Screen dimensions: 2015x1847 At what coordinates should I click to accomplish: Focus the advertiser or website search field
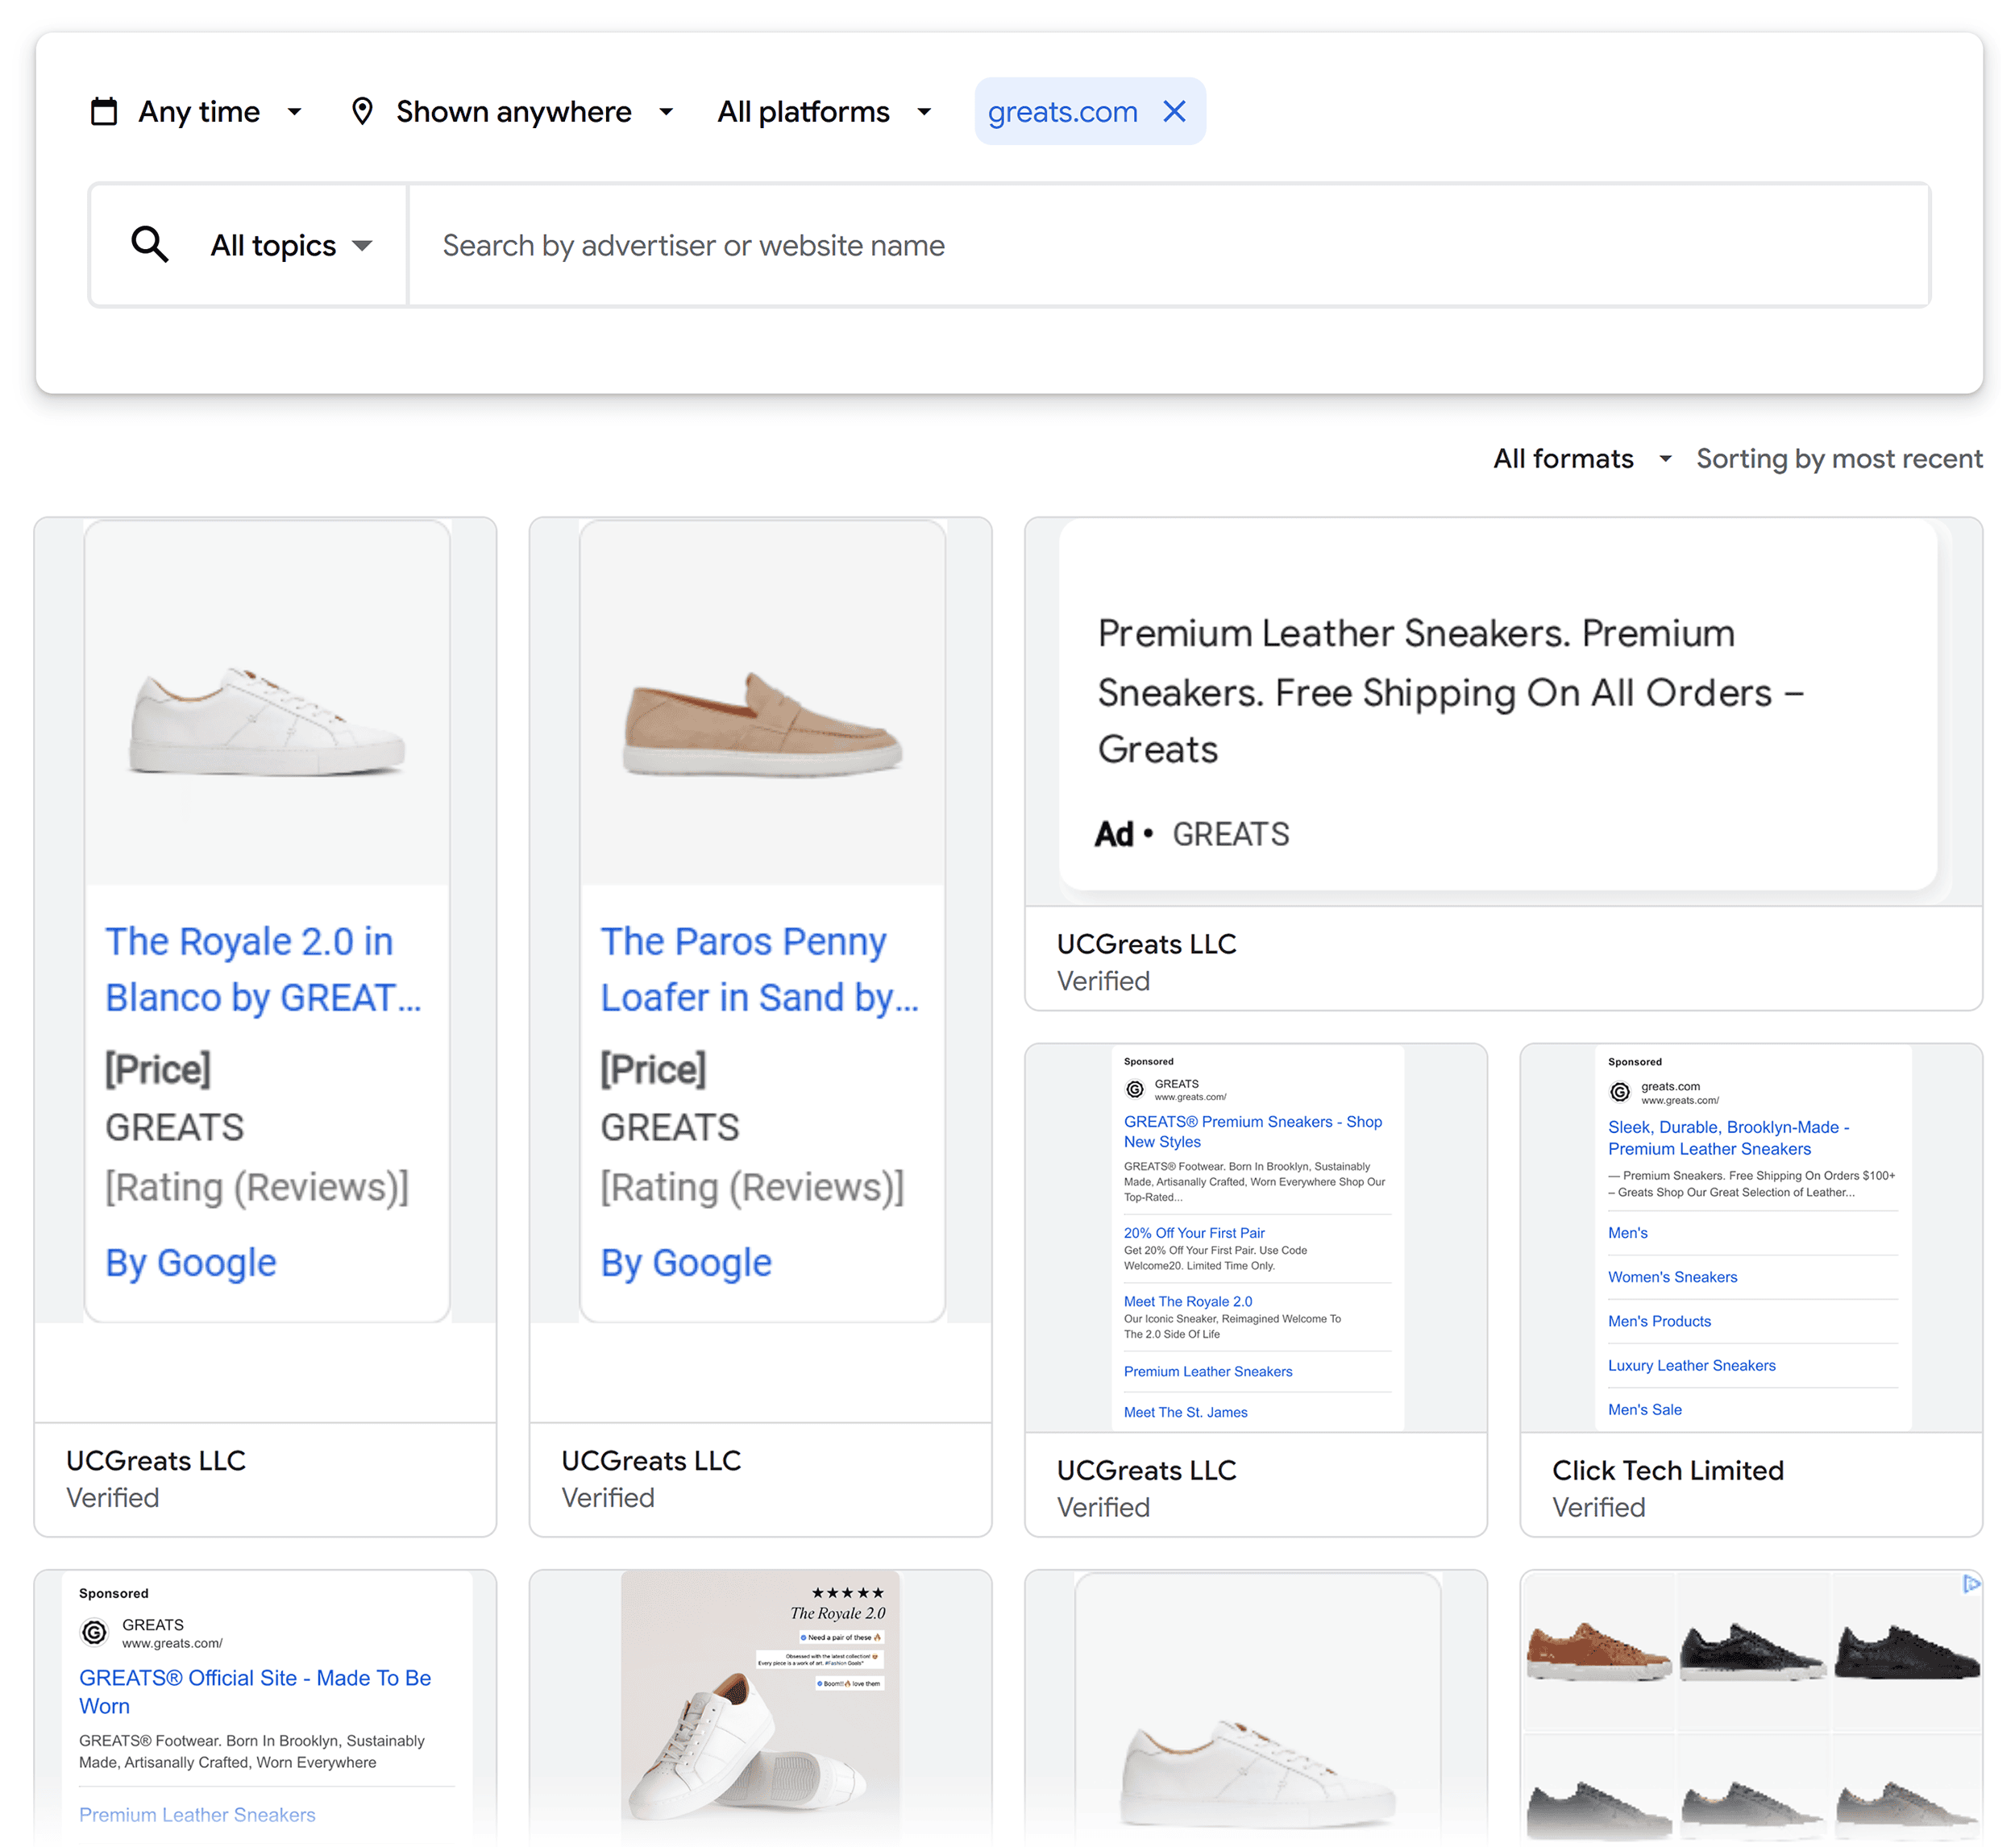point(1169,245)
